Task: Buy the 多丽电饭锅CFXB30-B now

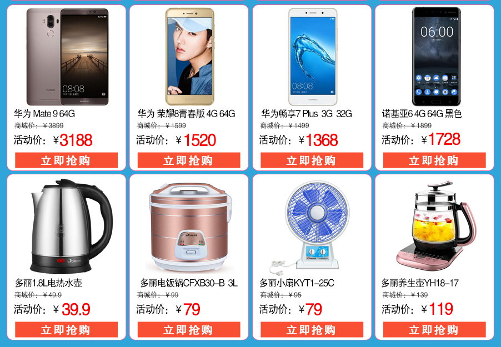Action: (x=189, y=330)
